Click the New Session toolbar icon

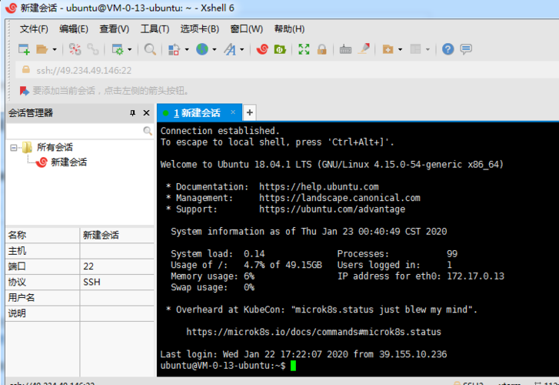[x=24, y=49]
